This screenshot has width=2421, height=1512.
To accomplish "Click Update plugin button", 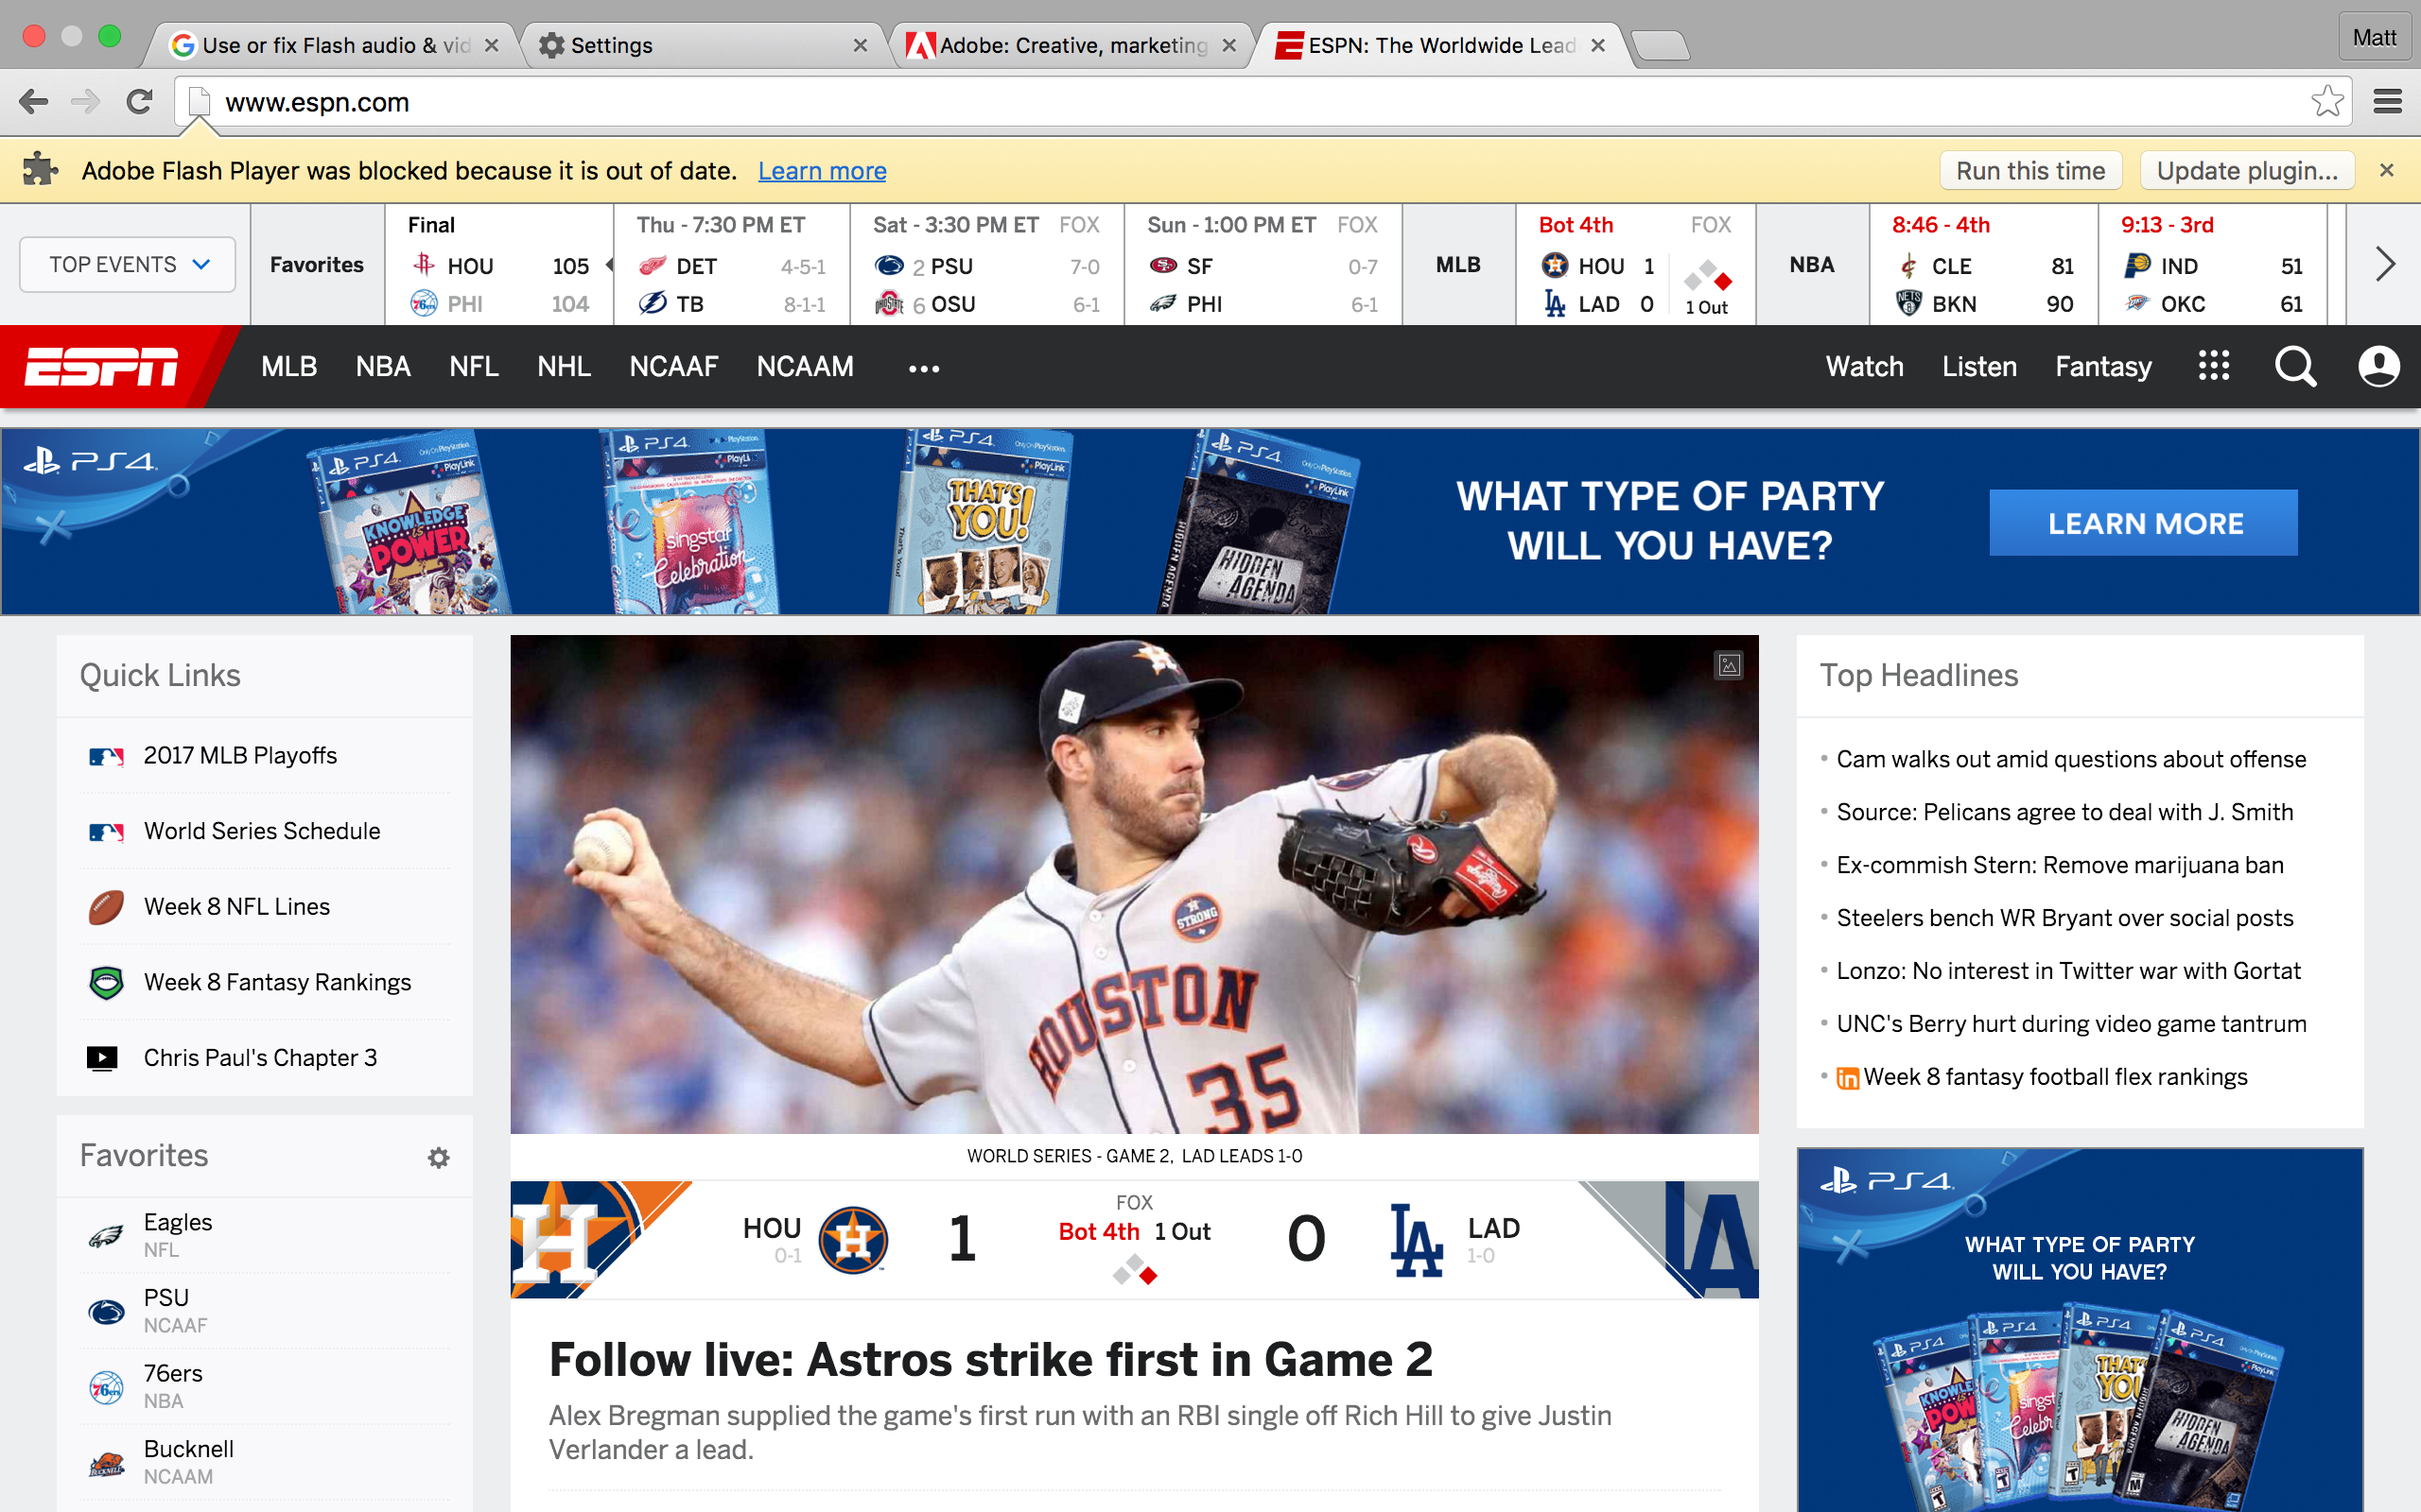I will coord(2247,170).
